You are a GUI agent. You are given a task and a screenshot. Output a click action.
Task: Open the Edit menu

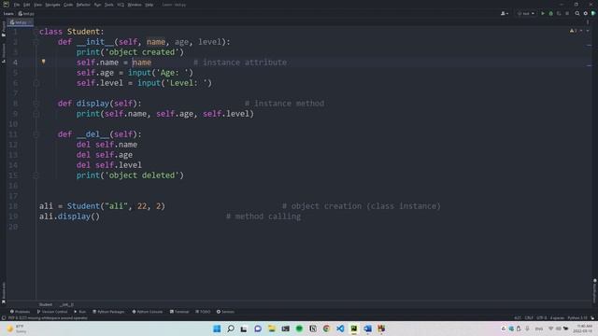(x=26, y=5)
